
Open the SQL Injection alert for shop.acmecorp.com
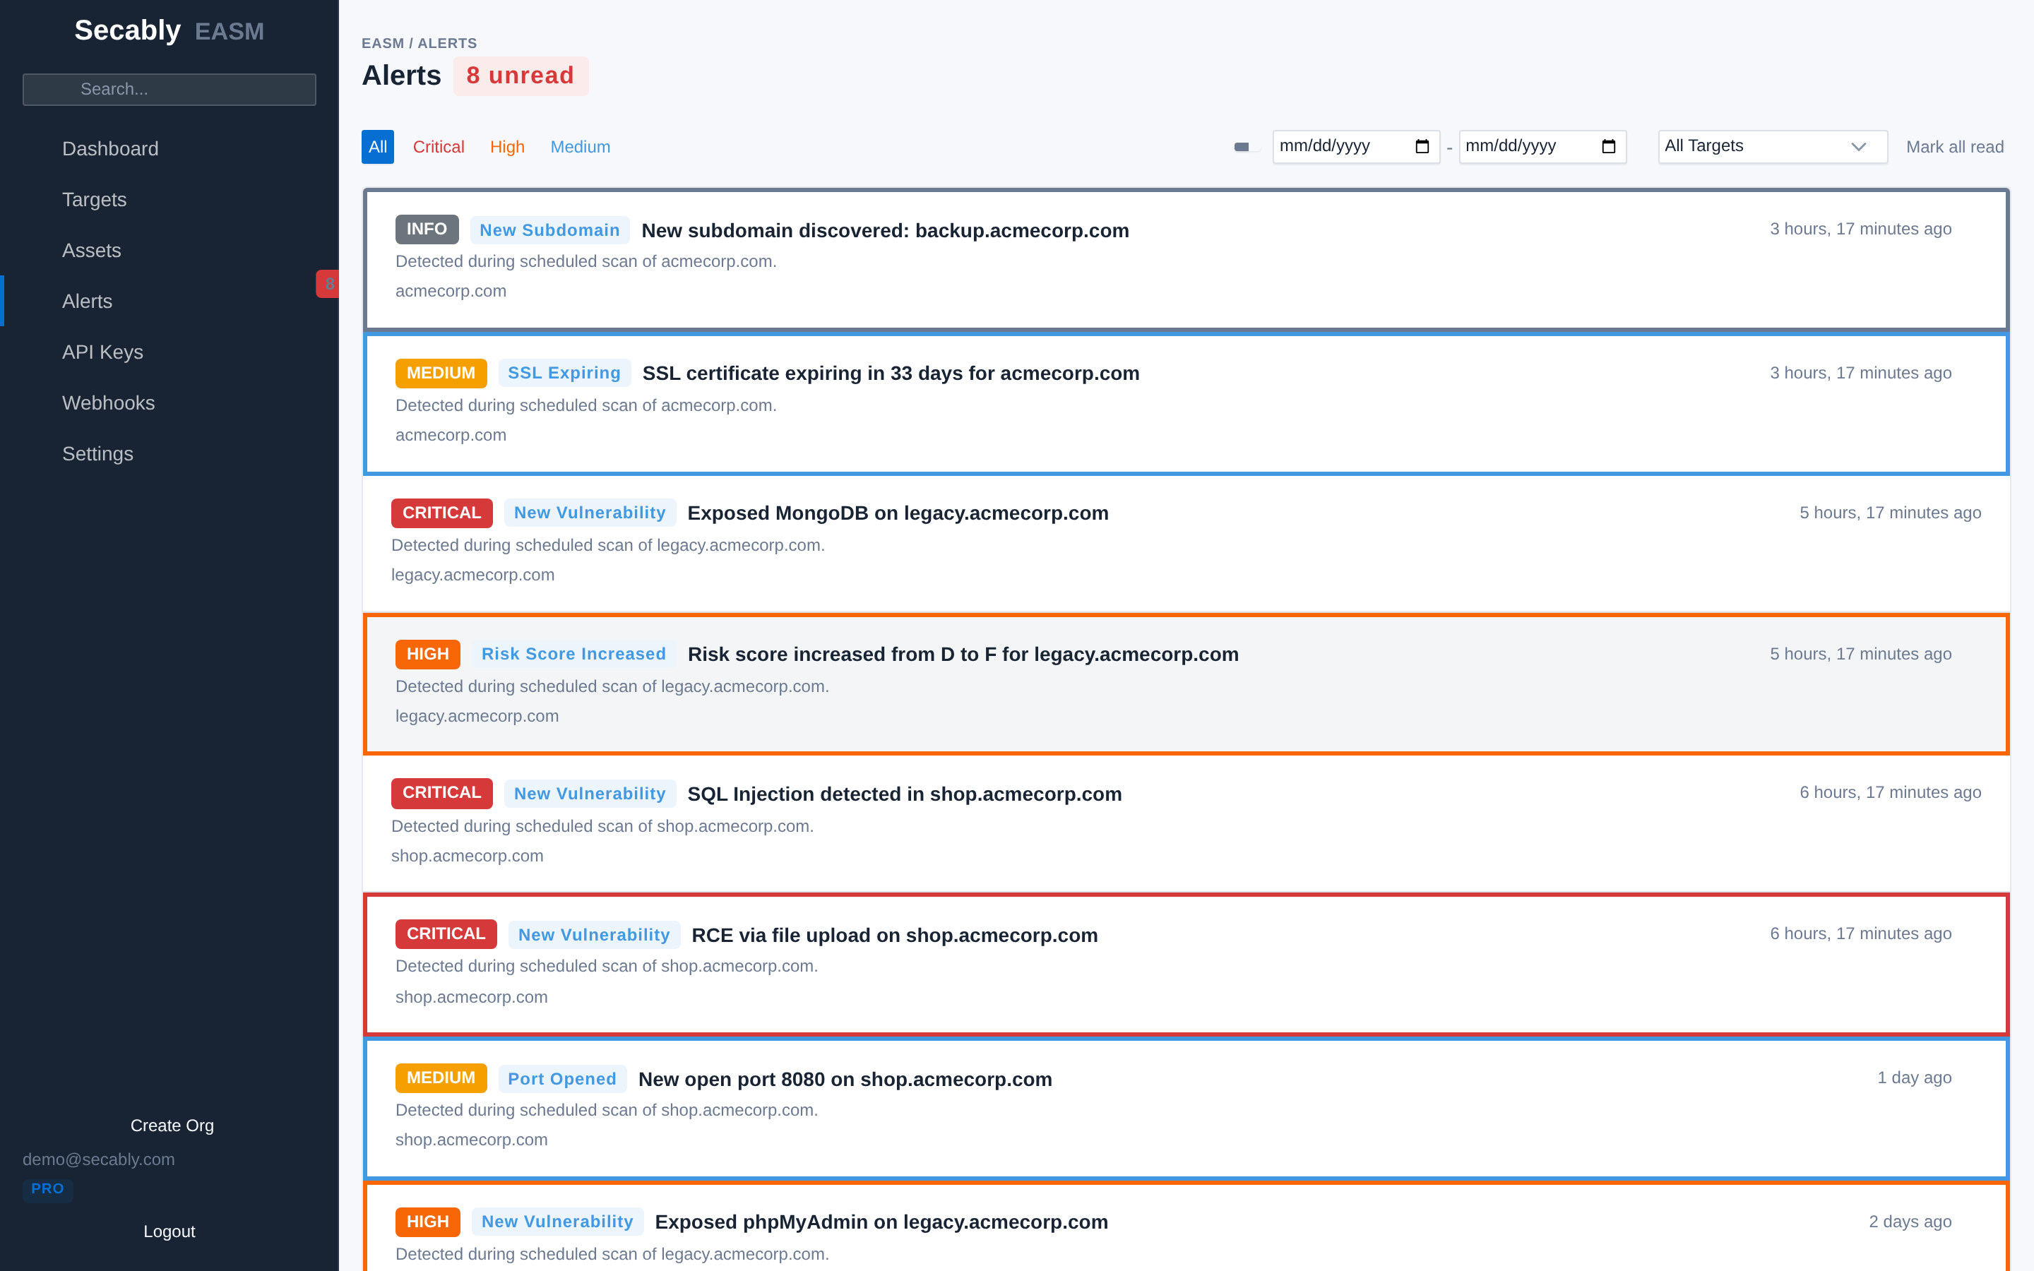(x=905, y=794)
